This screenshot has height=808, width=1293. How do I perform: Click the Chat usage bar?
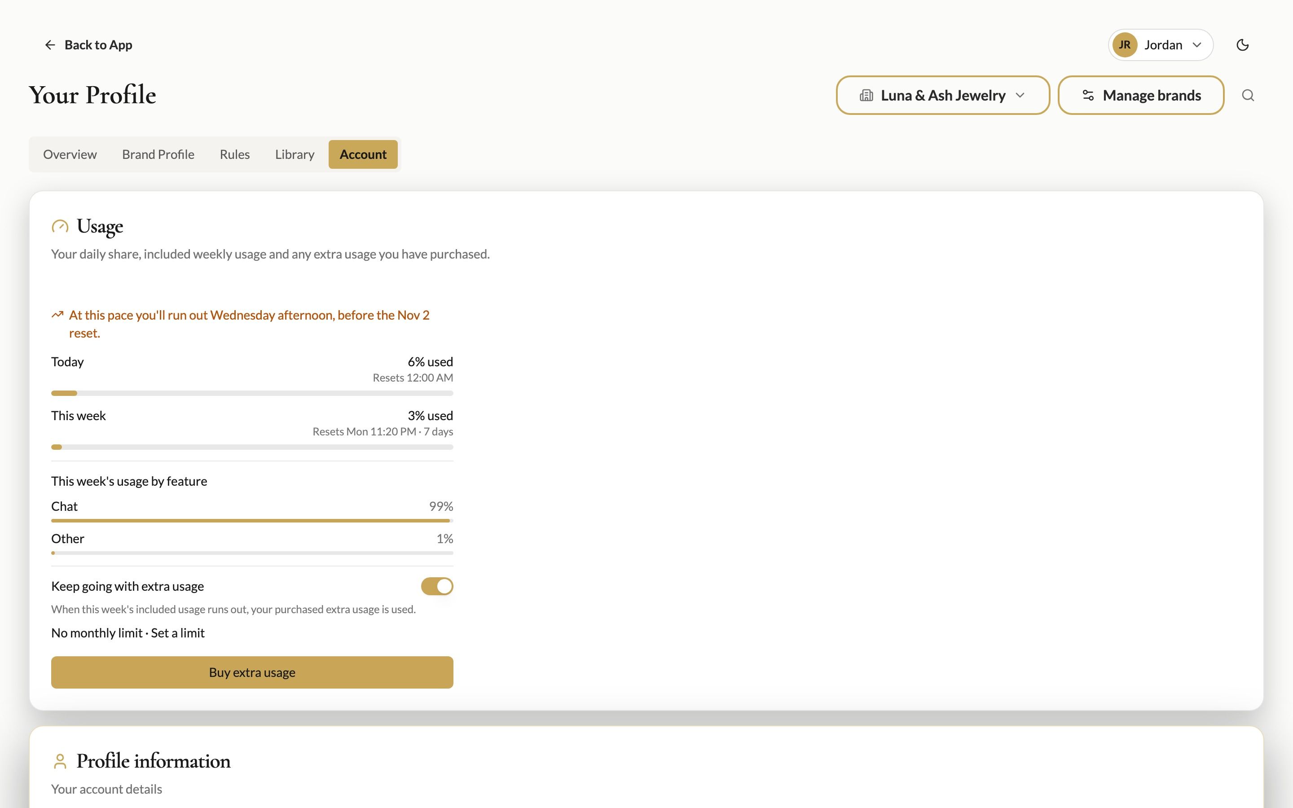[252, 521]
